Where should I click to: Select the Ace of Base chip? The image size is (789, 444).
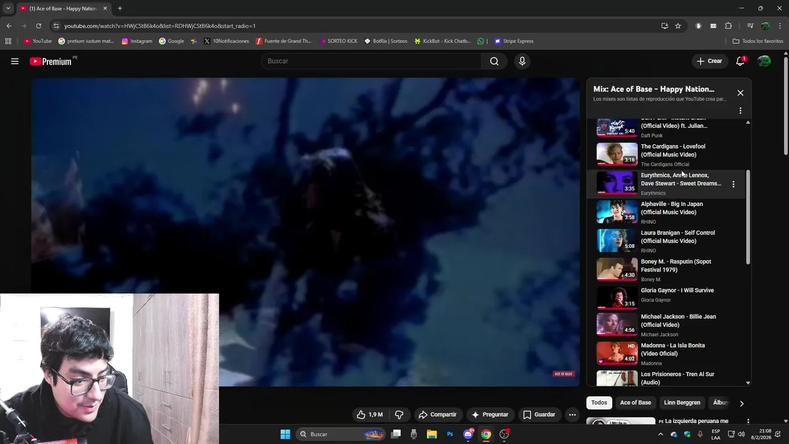(x=636, y=403)
